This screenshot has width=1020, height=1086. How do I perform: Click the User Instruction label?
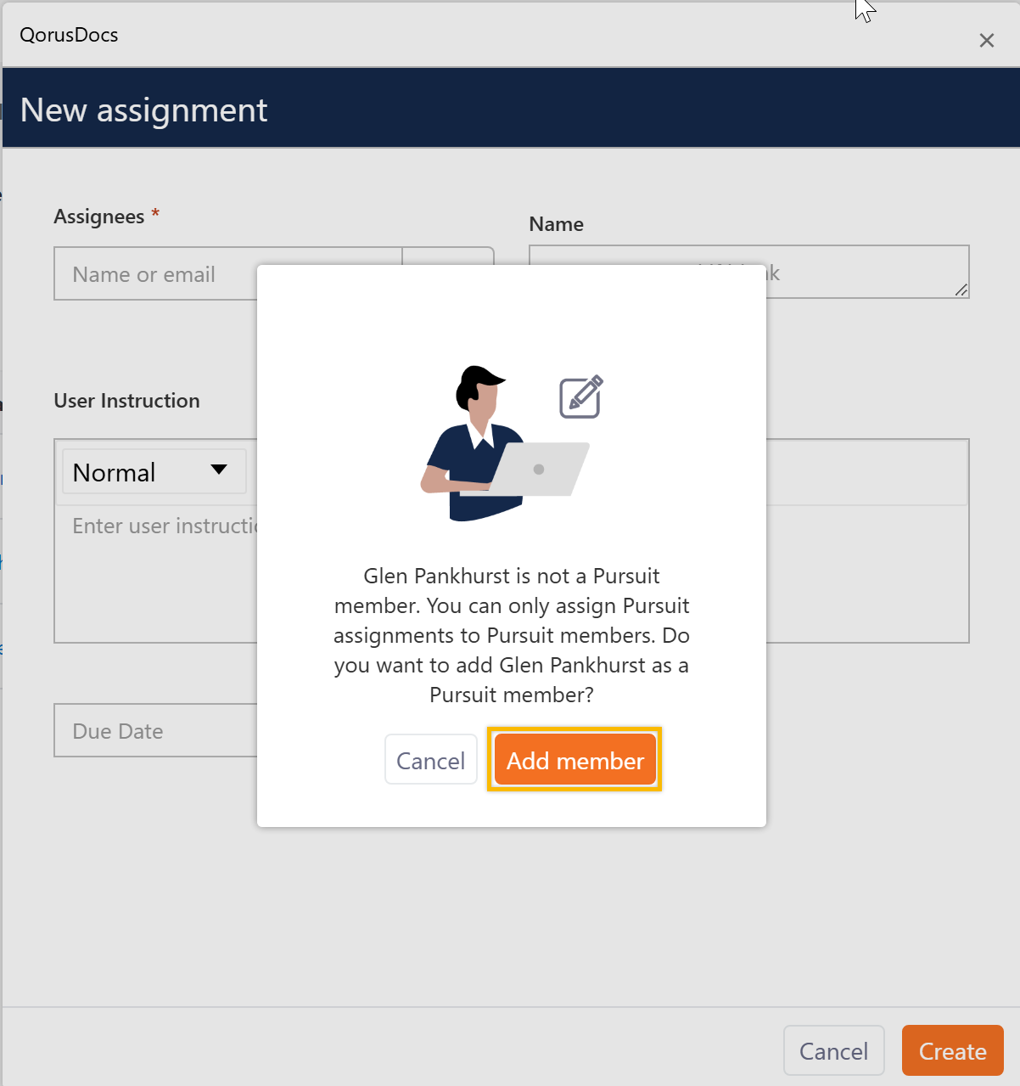126,401
